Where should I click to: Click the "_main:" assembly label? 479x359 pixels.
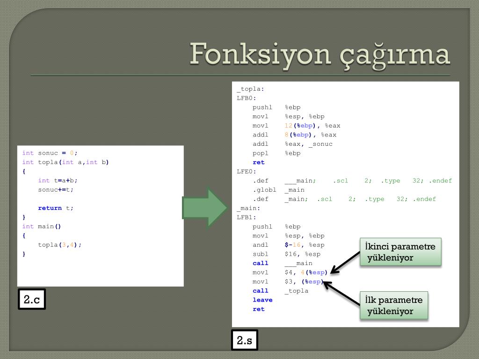[x=249, y=208]
